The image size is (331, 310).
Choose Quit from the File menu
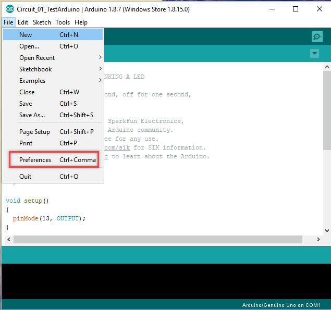(53, 176)
